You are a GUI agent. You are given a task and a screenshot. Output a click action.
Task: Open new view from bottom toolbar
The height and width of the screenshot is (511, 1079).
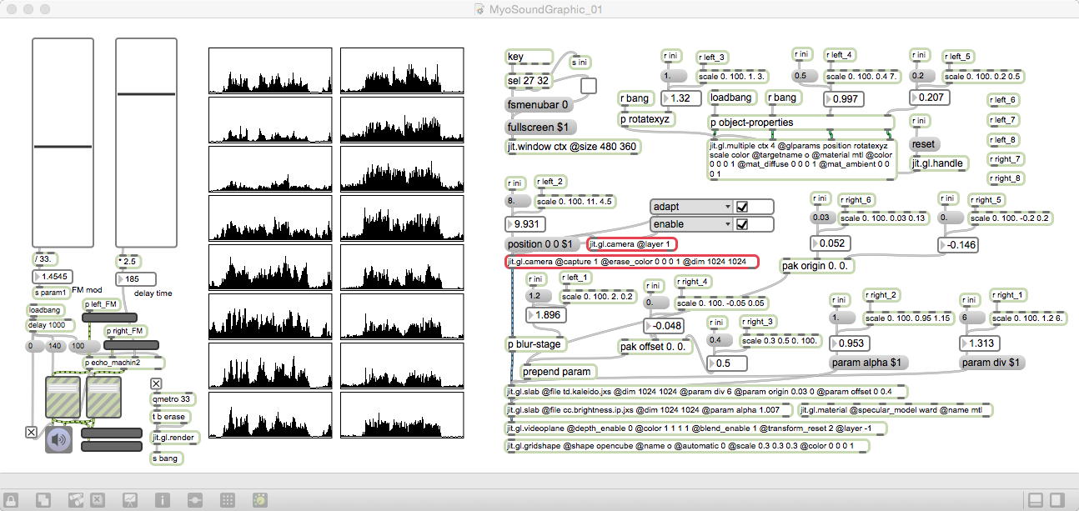coord(42,500)
